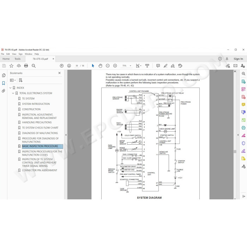Viewport: 247px width, 247px height.
Task: Open CONNECTOR PIN ASSIGNMENT bookmark
Action: pyautogui.click(x=40, y=170)
